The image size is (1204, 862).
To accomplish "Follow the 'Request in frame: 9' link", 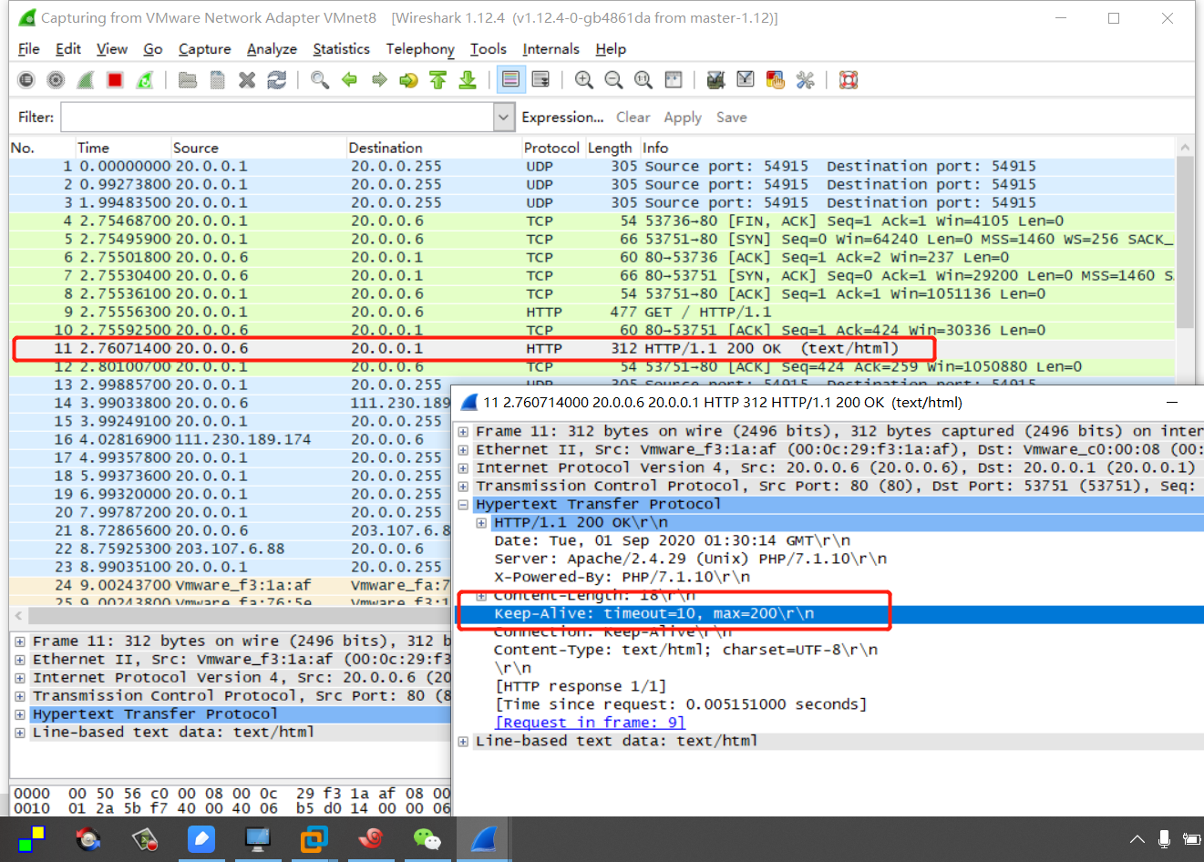I will tap(590, 723).
